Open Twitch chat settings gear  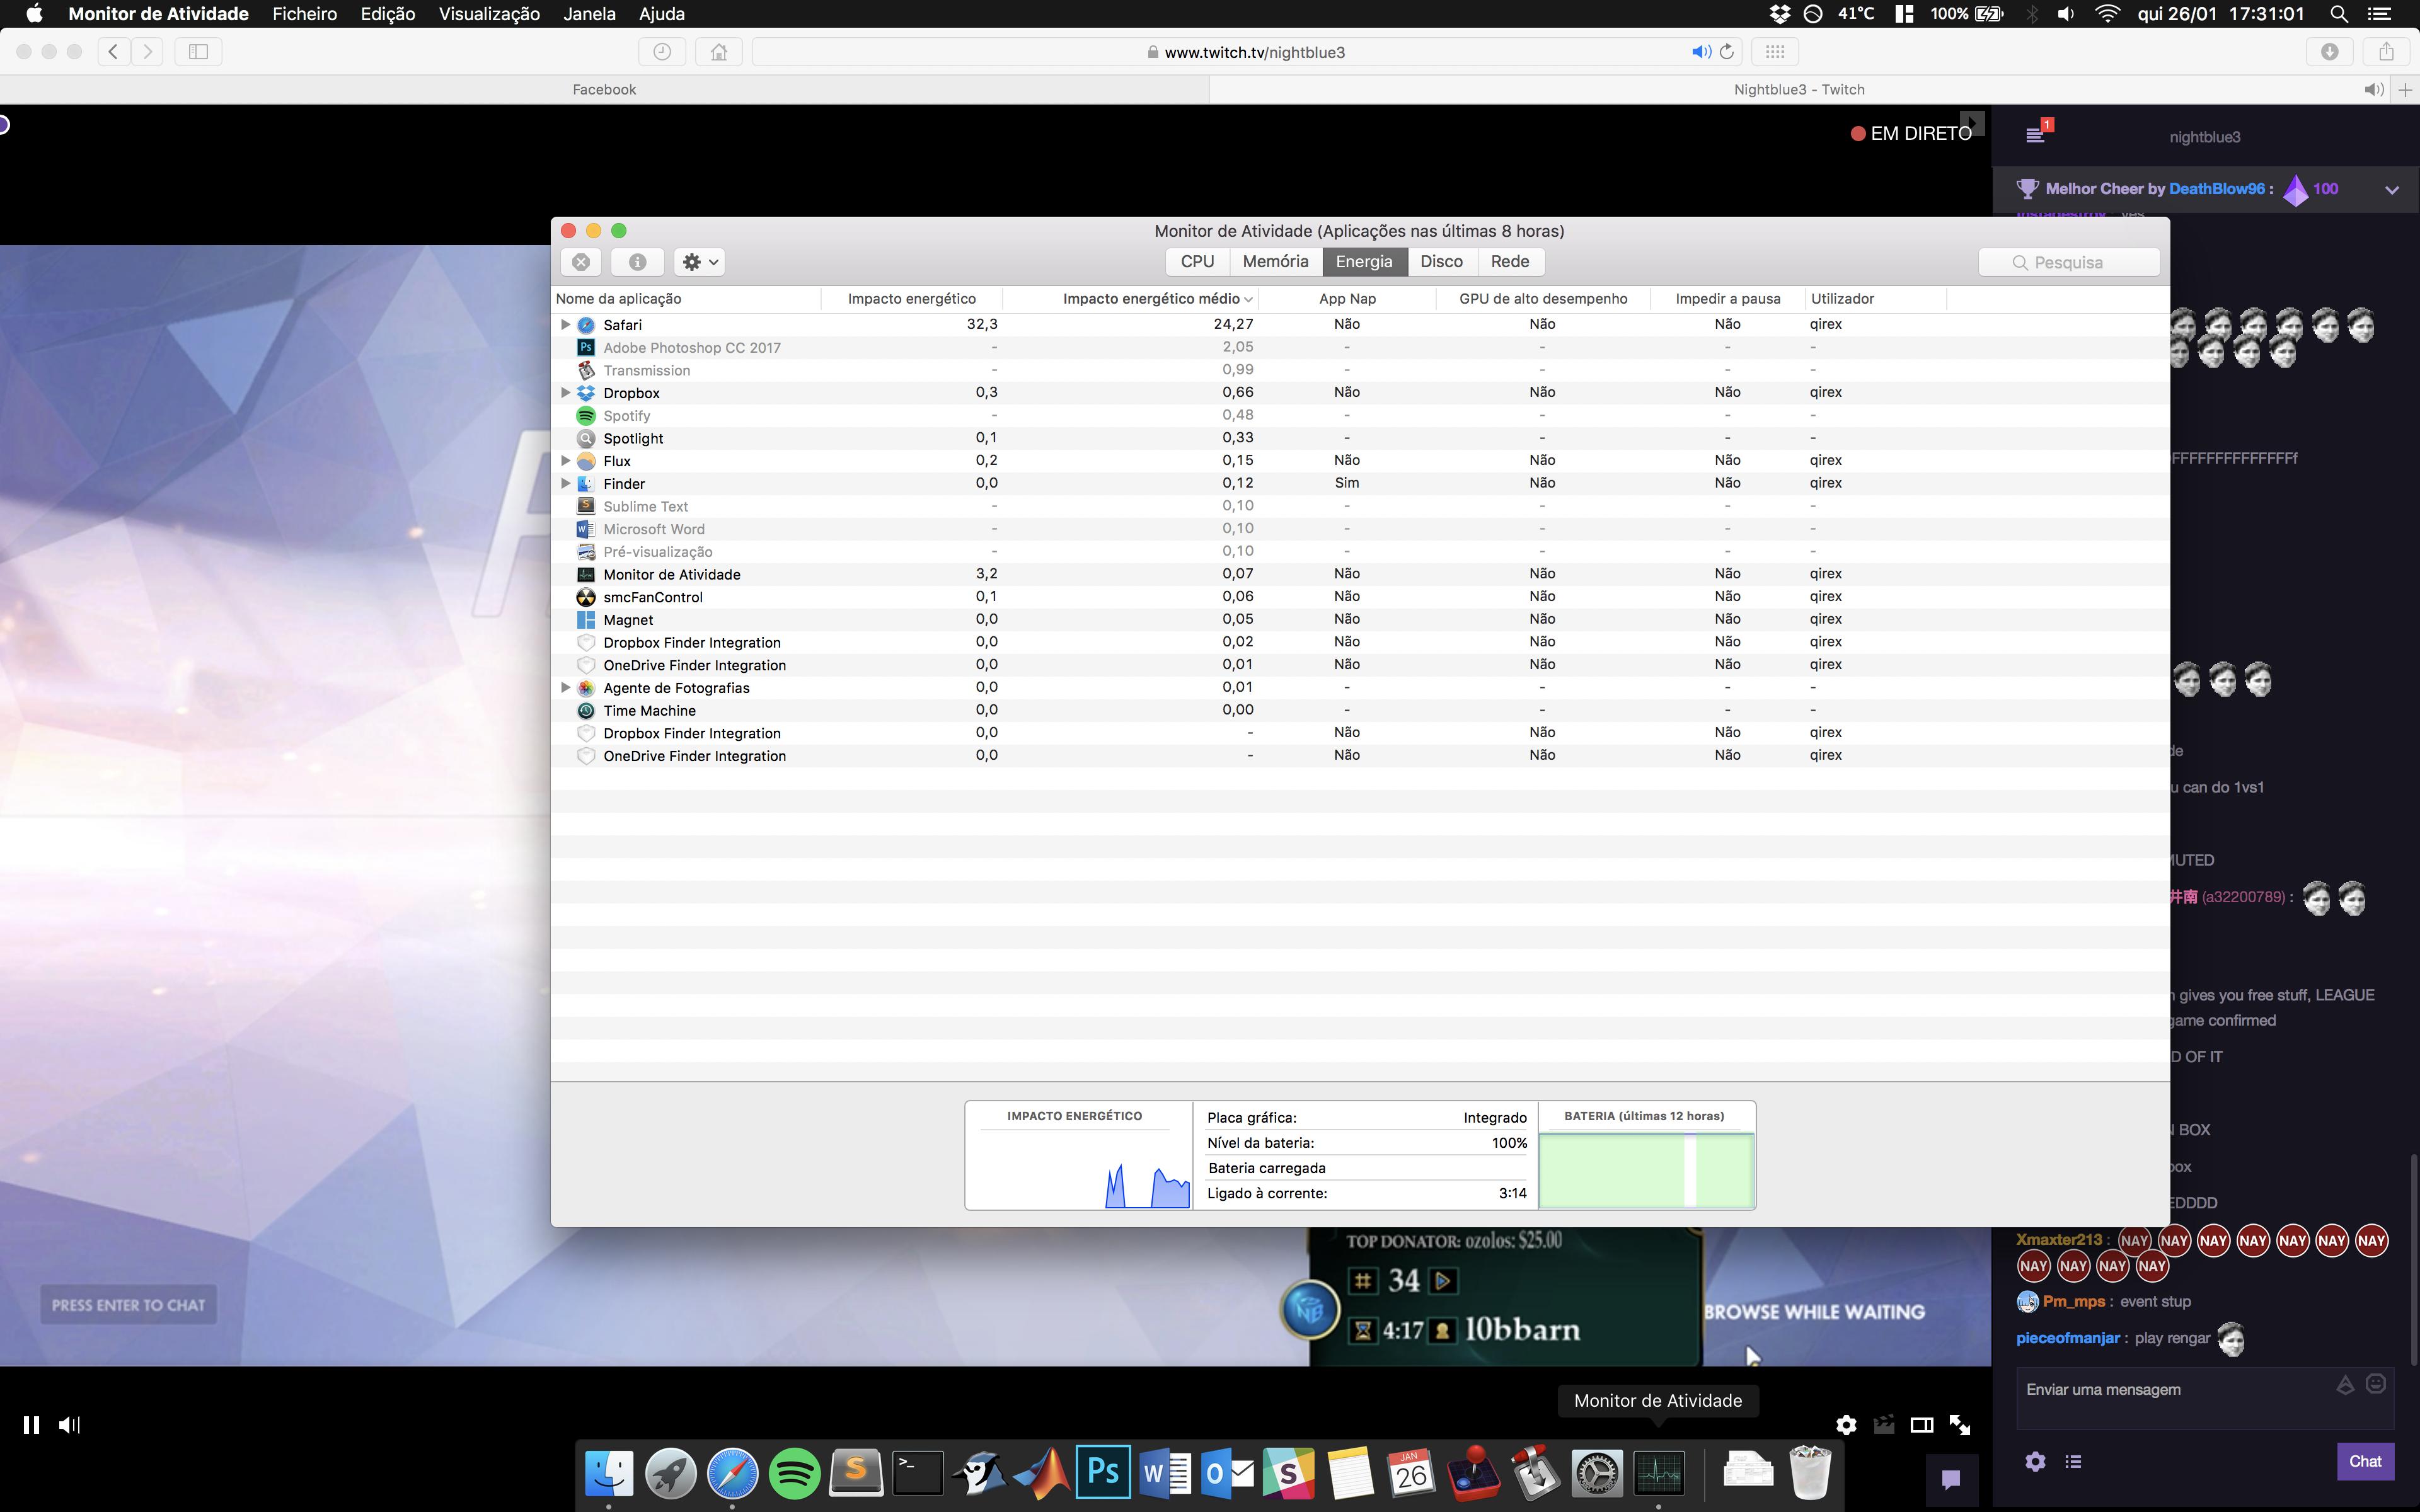coord(2035,1461)
